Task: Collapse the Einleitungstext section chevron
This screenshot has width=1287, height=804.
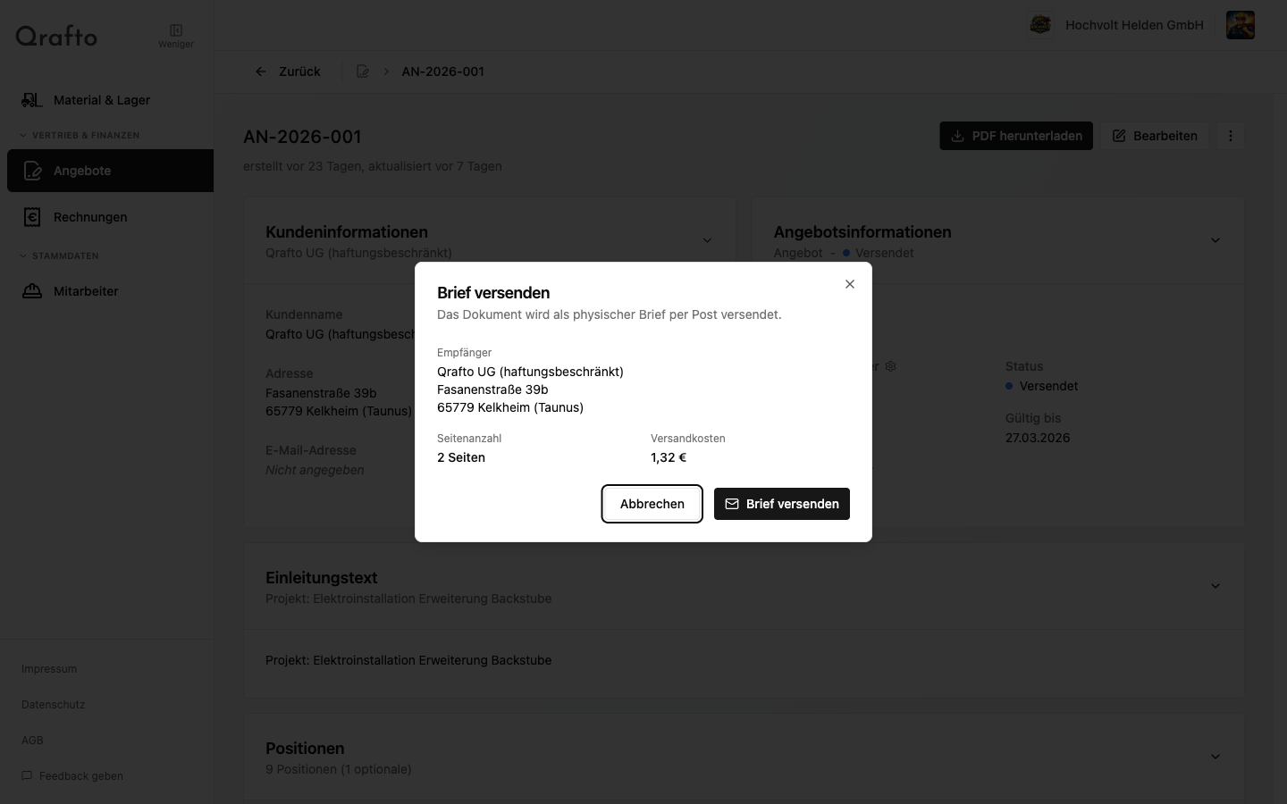Action: [x=1215, y=586]
